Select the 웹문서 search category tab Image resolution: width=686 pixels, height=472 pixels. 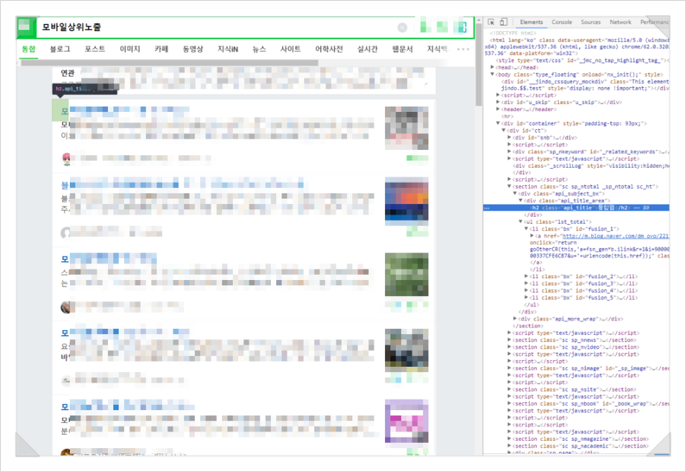tap(402, 49)
